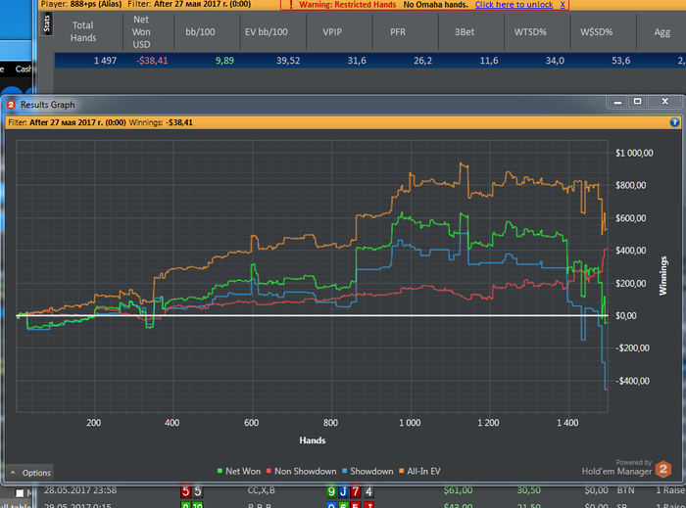Select the 31,6 VPIP value

tap(357, 61)
